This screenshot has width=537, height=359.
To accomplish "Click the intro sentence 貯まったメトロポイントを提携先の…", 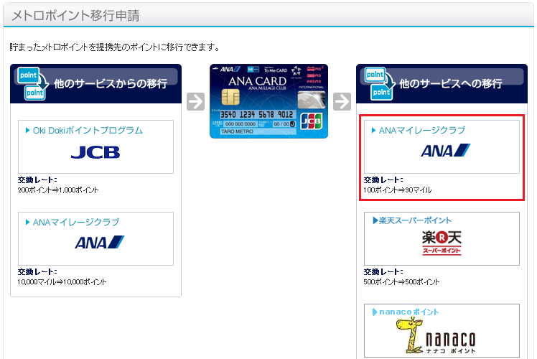I will point(115,47).
